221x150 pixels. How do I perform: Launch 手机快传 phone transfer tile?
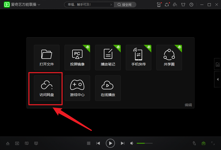(x=139, y=57)
